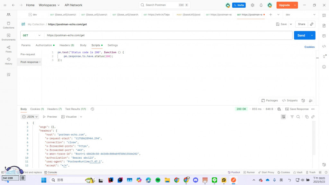Open Postbot in the status bar

234,172
